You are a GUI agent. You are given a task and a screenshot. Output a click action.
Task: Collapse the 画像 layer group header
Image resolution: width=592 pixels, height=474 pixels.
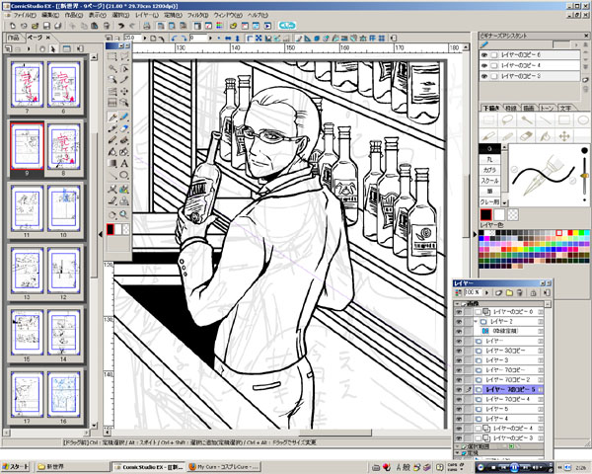click(x=458, y=302)
